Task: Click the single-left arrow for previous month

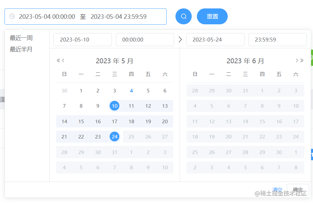Action: pyautogui.click(x=63, y=60)
